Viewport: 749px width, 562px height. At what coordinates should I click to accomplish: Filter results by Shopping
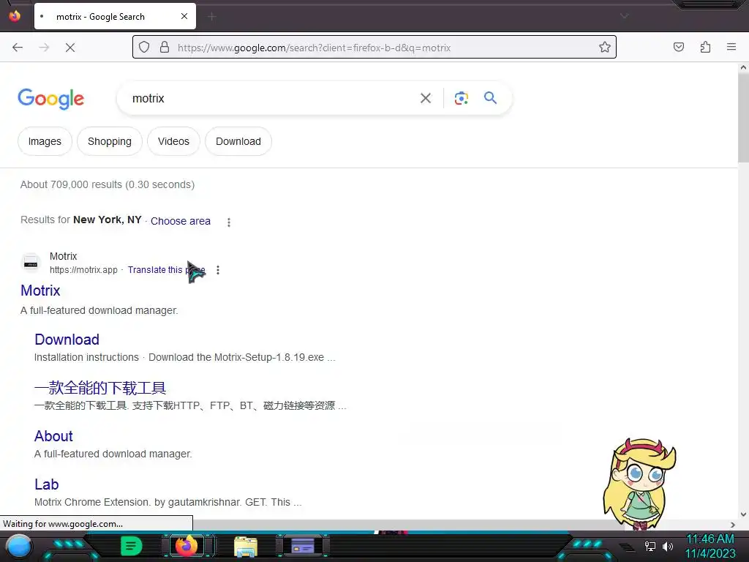click(x=110, y=141)
